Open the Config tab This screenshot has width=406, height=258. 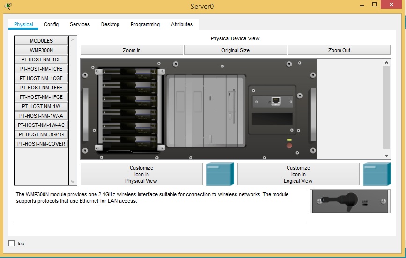tap(52, 24)
